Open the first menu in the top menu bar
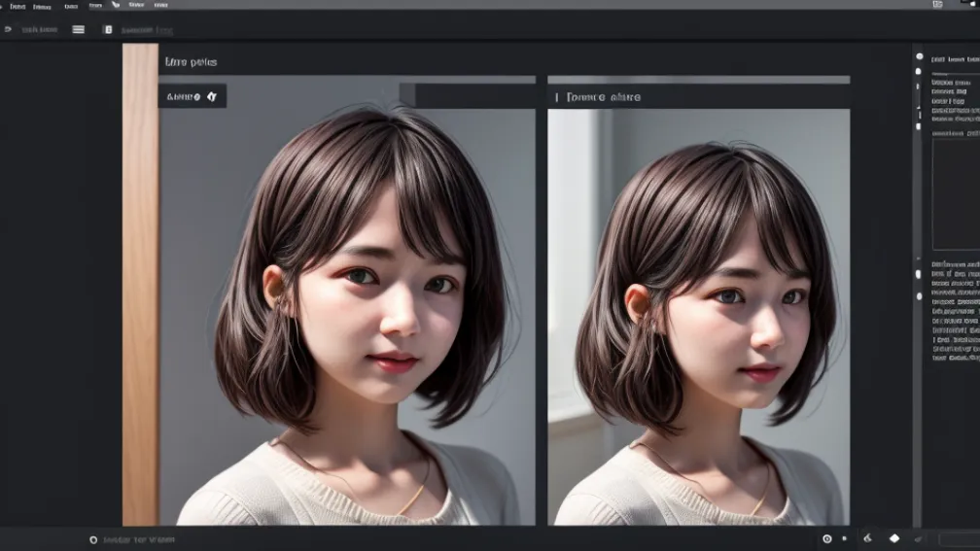Image resolution: width=980 pixels, height=551 pixels. 17,6
